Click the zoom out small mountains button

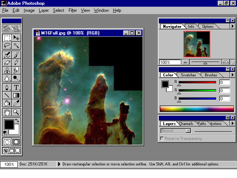[x=186, y=62]
